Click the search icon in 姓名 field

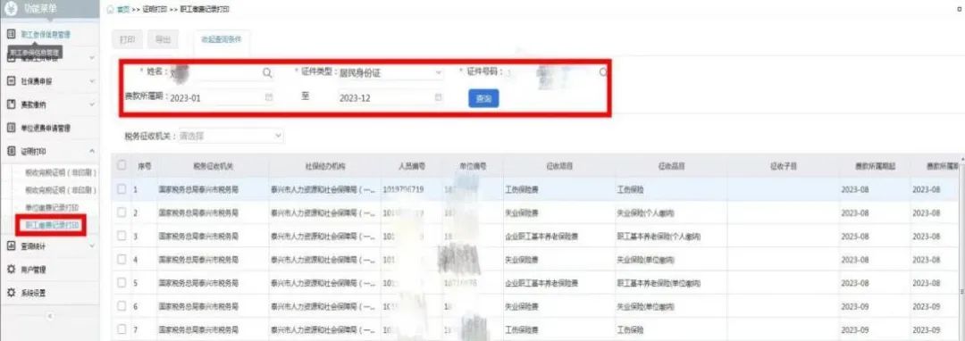267,72
